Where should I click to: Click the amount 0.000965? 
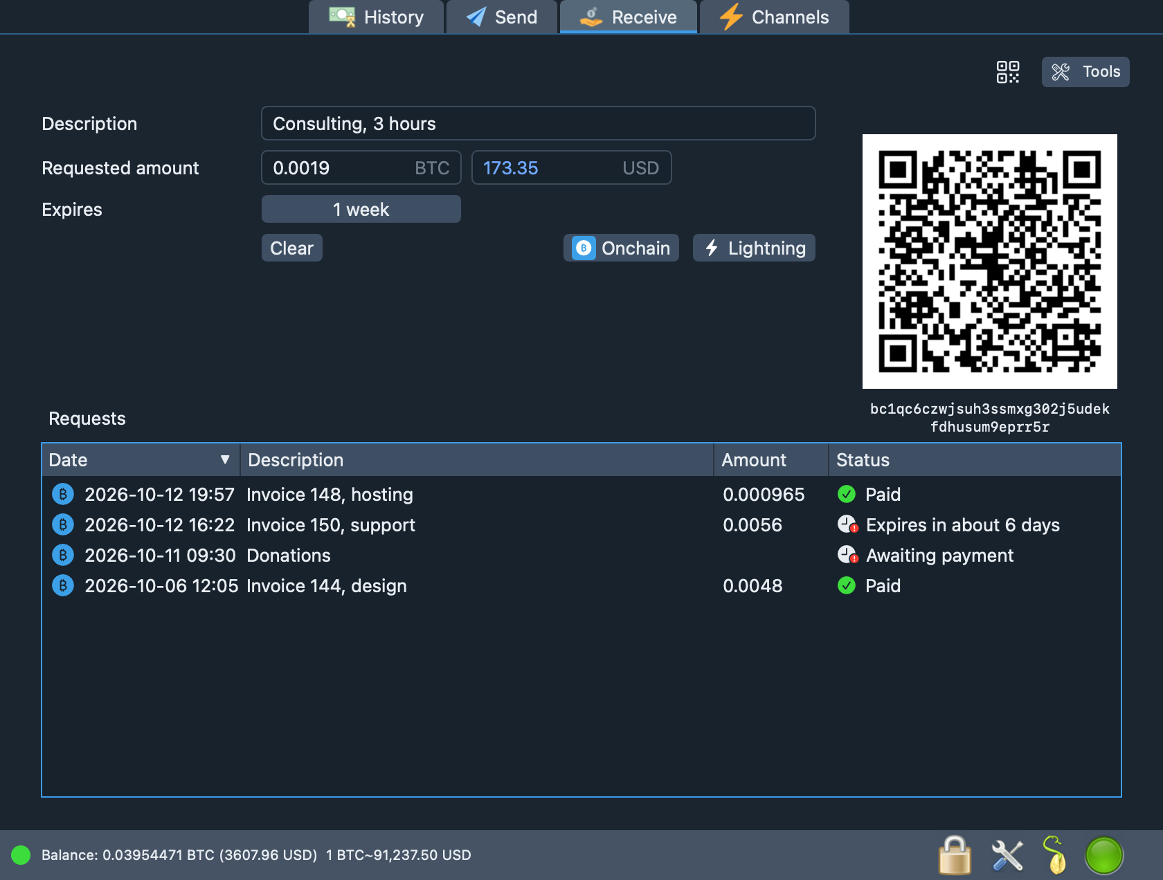[x=764, y=495]
